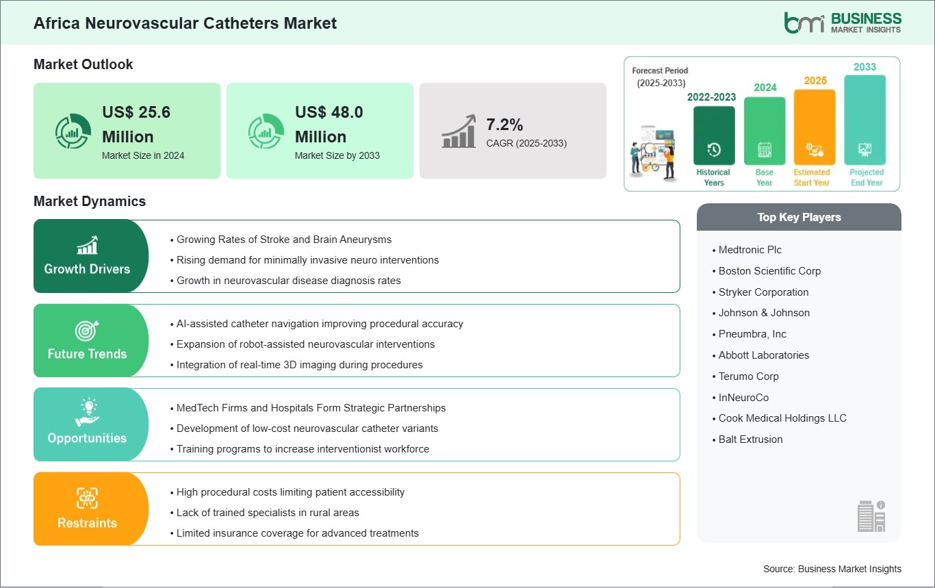Click the Balt Extrusion entry

coord(750,439)
